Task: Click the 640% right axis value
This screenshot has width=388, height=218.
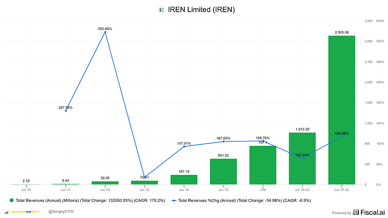Action: point(380,21)
